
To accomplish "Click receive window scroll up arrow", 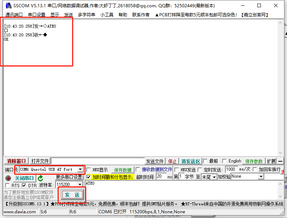I will (280, 23).
